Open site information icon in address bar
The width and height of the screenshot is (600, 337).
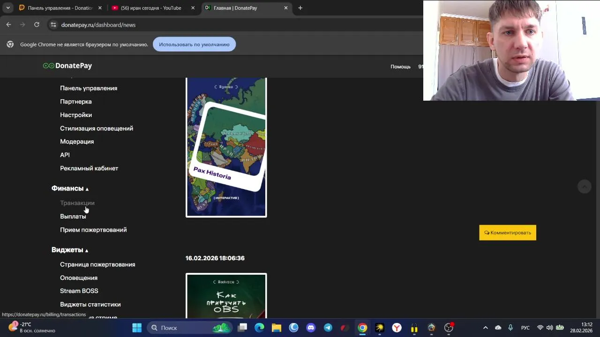[x=53, y=25]
